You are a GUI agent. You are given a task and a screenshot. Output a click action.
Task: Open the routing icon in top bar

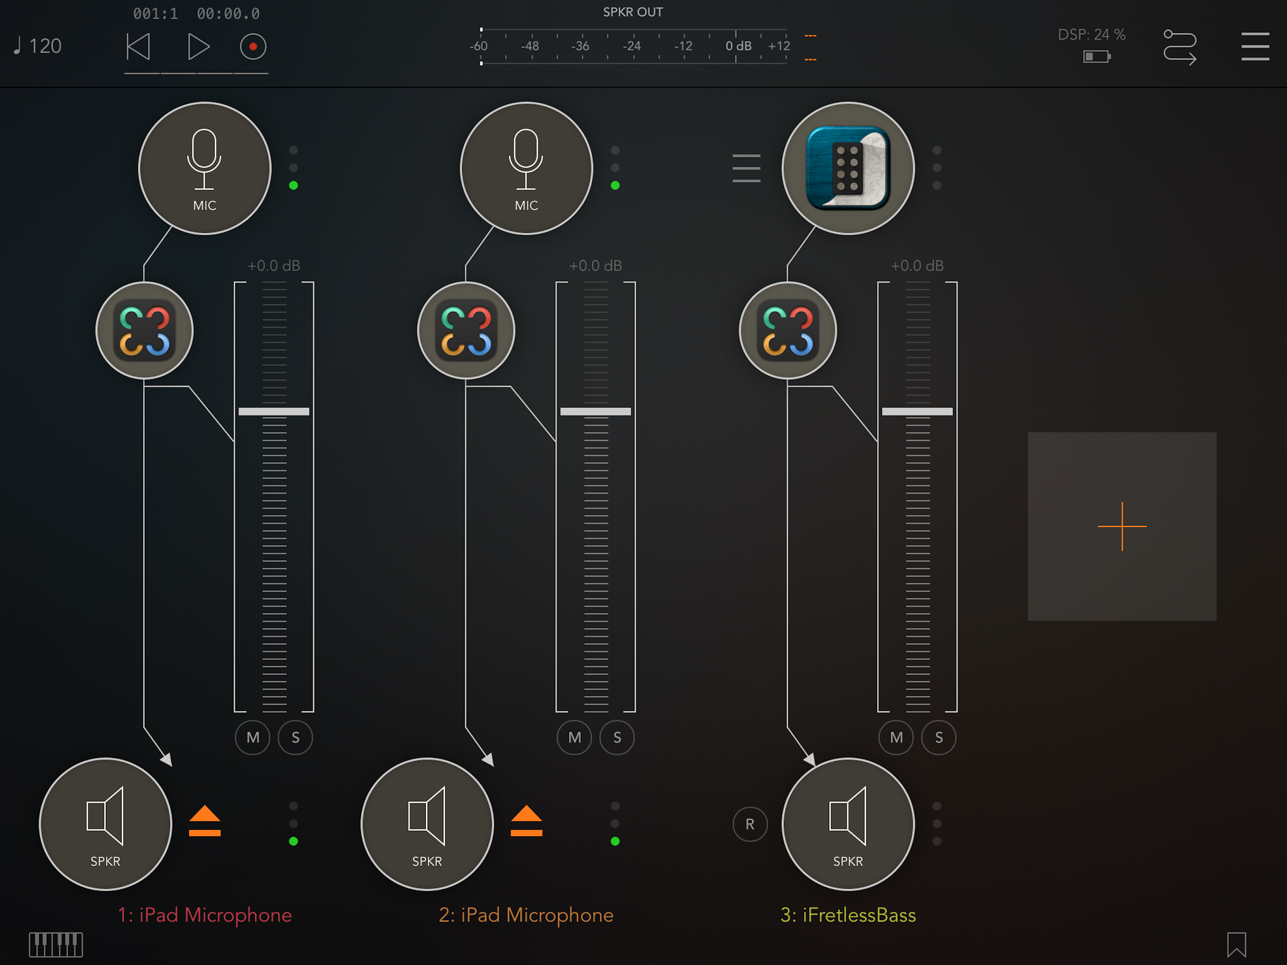(x=1180, y=47)
